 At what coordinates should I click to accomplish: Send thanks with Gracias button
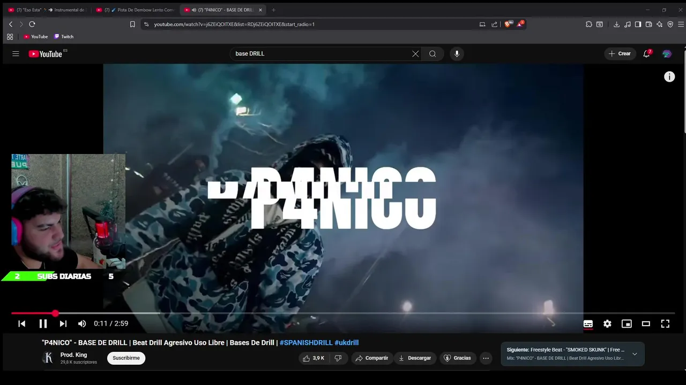pyautogui.click(x=457, y=358)
